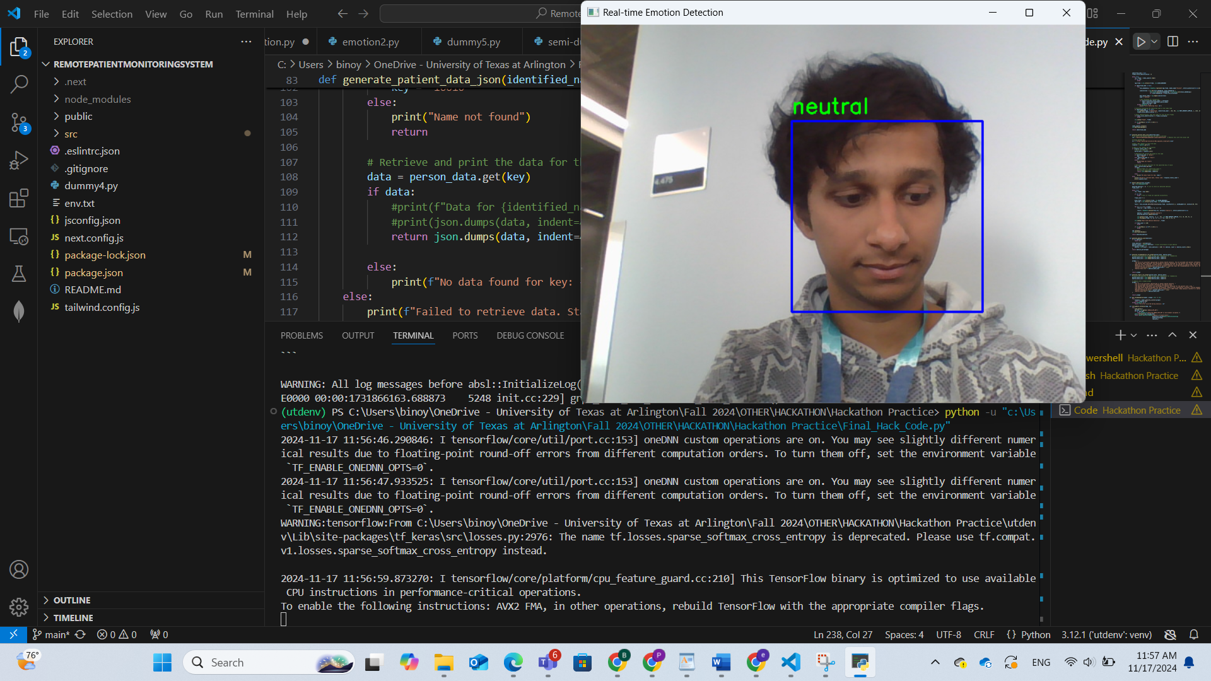Select Python language mode in status bar
1211x681 pixels.
pos(1035,634)
